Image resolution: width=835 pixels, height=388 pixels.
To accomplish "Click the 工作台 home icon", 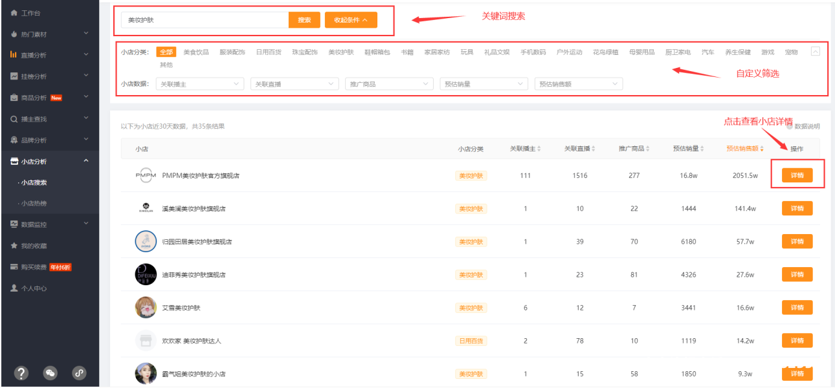I will pos(14,13).
